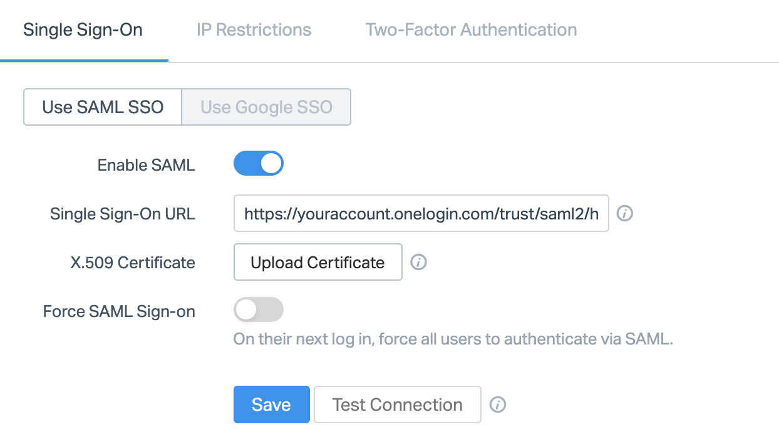Enable the Force SAML Sign-on switch

click(x=259, y=309)
